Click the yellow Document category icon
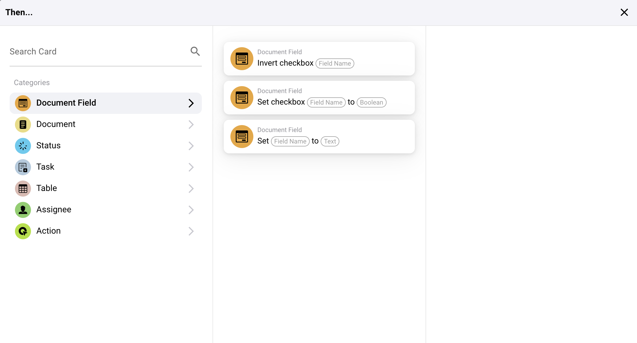 (x=23, y=125)
